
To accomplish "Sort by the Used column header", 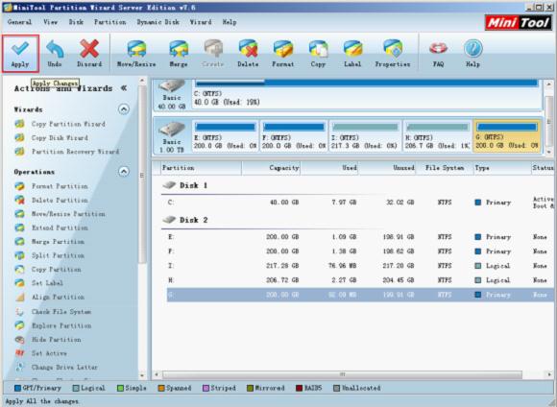I will (329, 168).
